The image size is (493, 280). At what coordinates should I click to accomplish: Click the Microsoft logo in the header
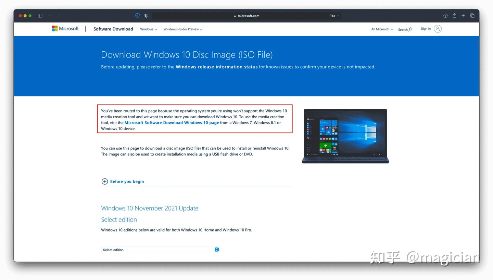(65, 29)
